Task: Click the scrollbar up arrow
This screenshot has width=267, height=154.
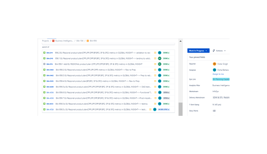Action: coord(180,41)
